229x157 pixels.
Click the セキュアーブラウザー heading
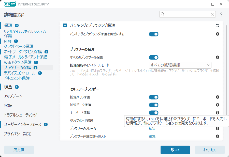click(x=84, y=89)
